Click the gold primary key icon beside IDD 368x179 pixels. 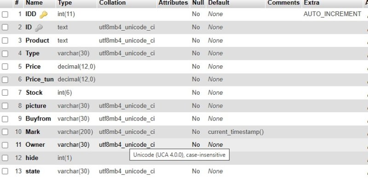click(43, 15)
